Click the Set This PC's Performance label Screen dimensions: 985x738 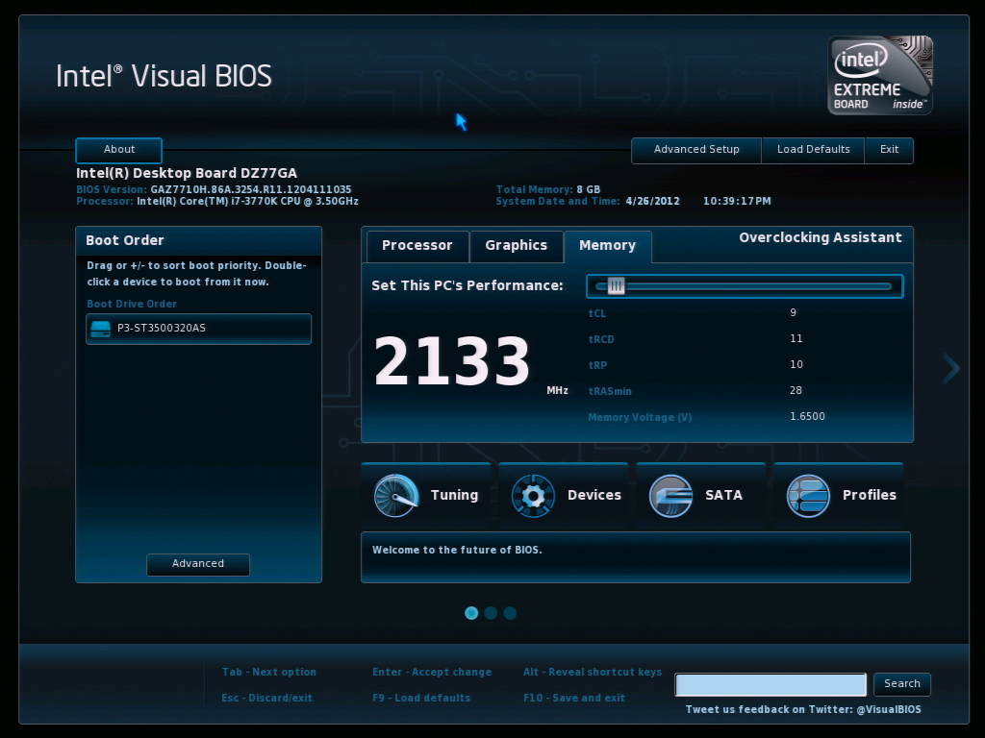click(x=467, y=286)
